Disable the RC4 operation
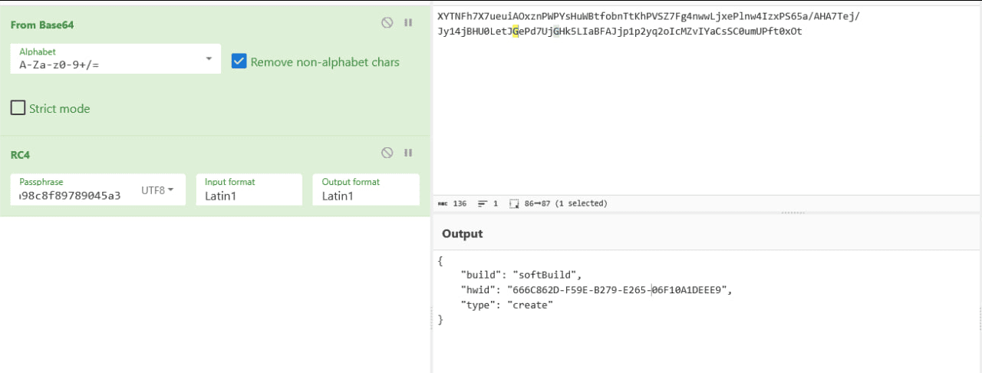 click(x=387, y=153)
